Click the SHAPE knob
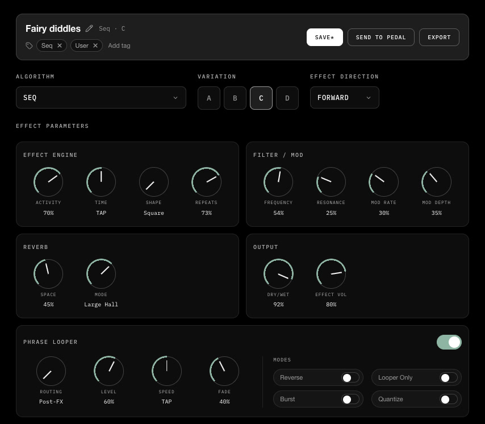 click(154, 182)
